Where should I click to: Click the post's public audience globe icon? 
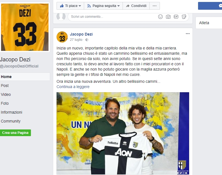click(x=87, y=40)
